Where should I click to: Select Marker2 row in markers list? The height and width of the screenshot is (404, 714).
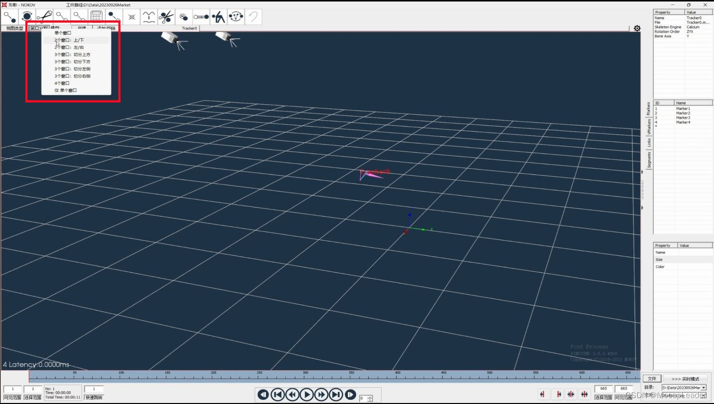point(683,113)
